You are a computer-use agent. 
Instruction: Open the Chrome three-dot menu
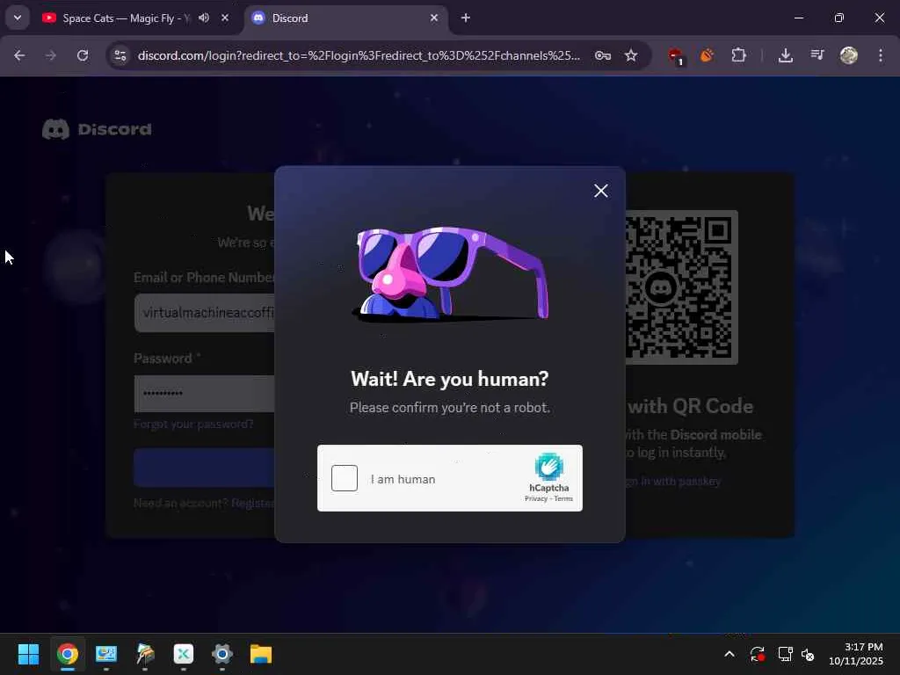881,55
